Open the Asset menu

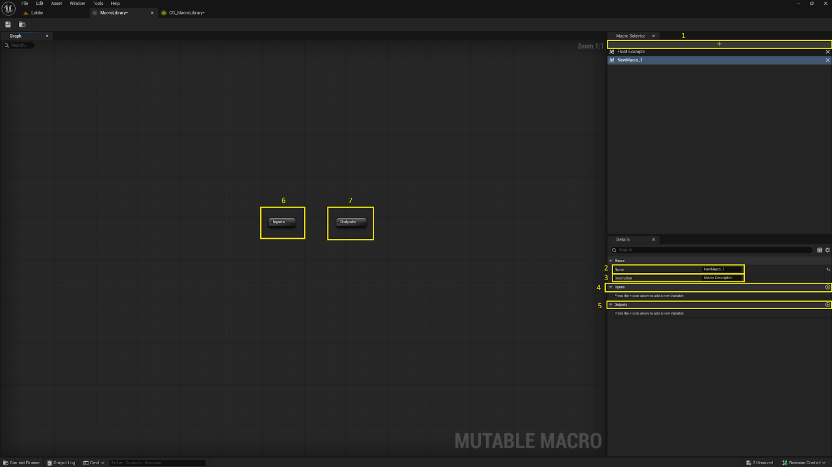tap(56, 3)
